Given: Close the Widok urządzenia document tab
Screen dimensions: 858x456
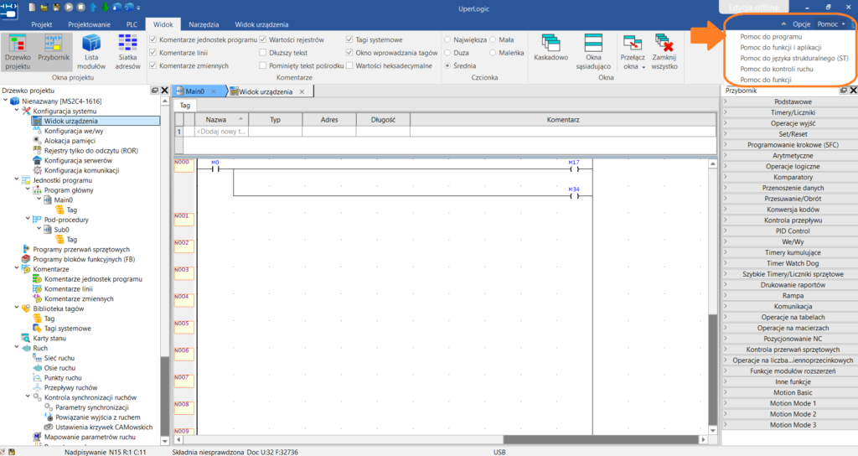Looking at the screenshot, I should tap(302, 91).
